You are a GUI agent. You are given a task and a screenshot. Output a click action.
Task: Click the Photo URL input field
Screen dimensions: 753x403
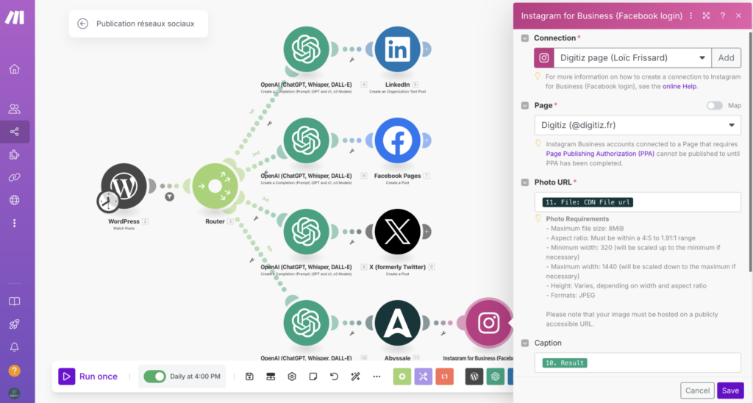(x=638, y=202)
